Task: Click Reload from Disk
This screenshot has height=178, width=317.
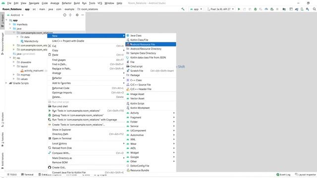Action: pyautogui.click(x=86, y=148)
